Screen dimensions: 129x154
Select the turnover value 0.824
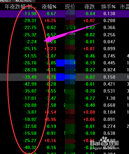coord(109,70)
